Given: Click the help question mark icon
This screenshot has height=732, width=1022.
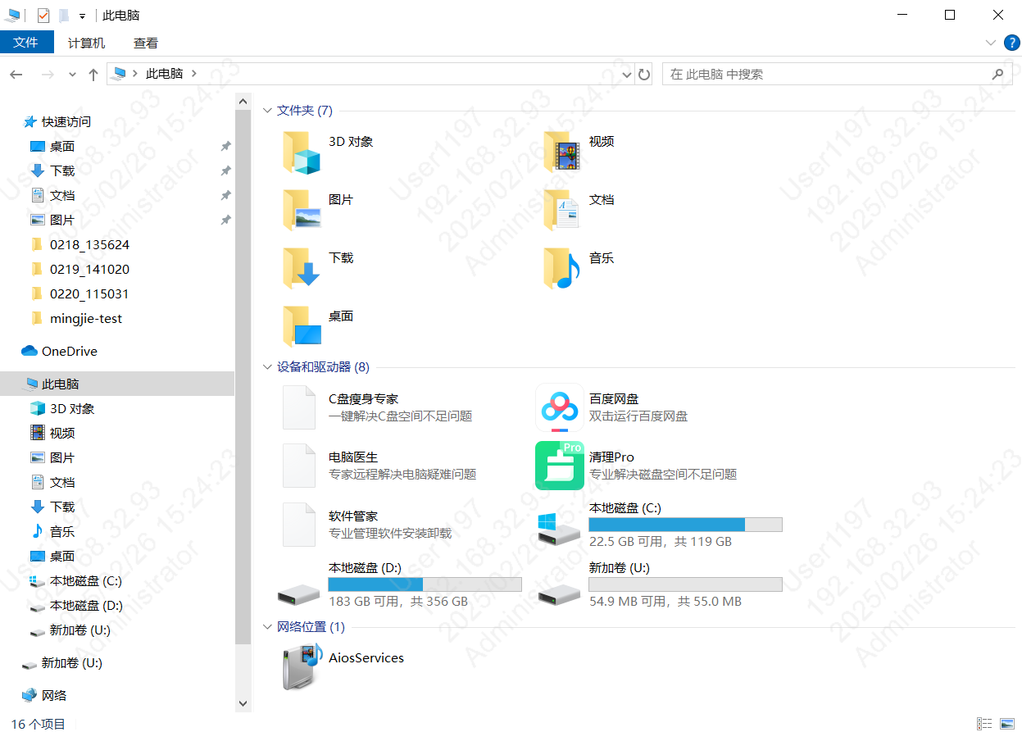Looking at the screenshot, I should click(x=1012, y=43).
